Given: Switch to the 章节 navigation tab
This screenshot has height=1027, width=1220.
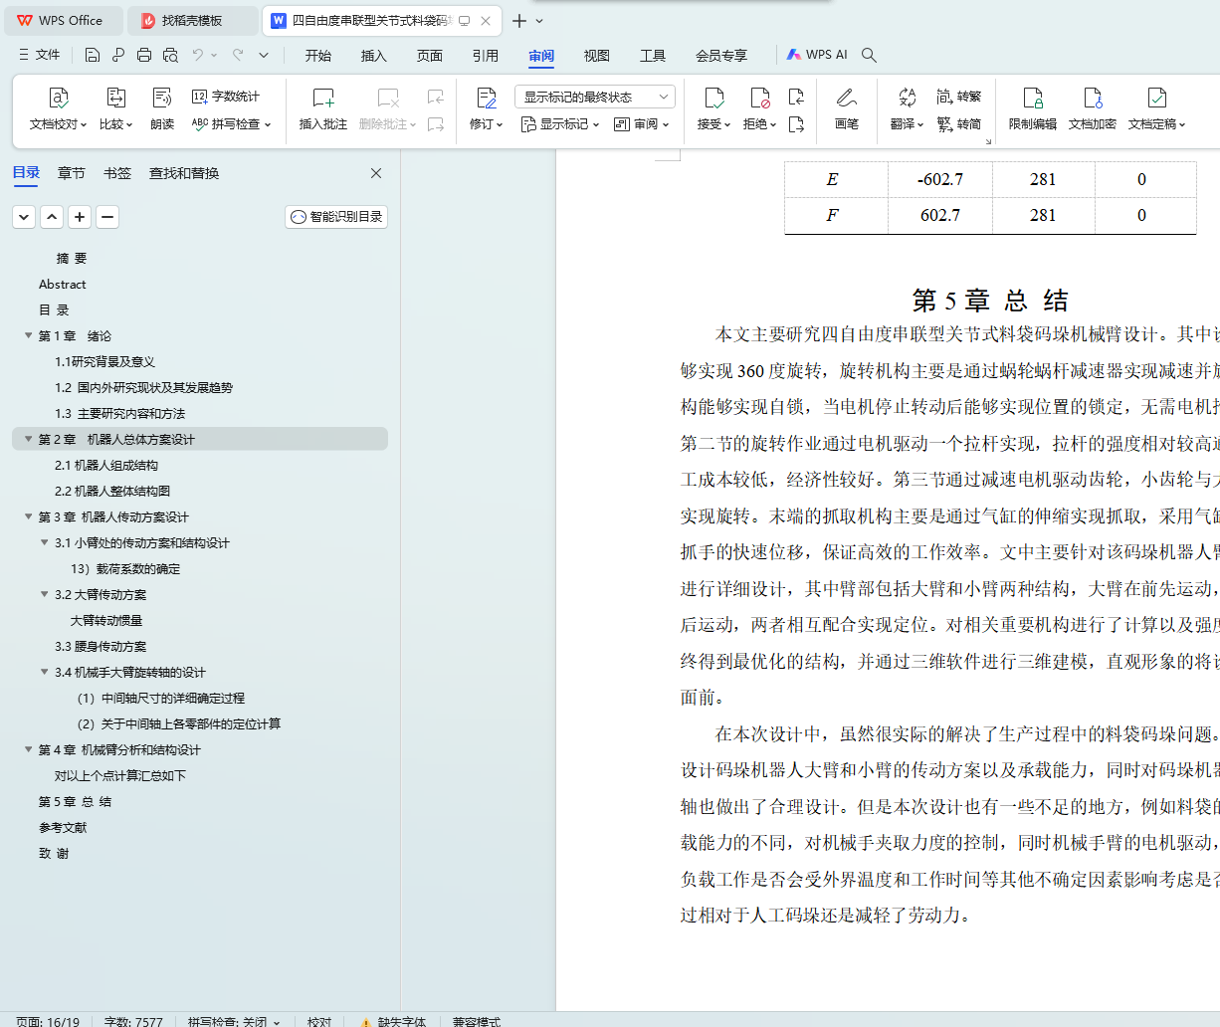Looking at the screenshot, I should (x=72, y=173).
